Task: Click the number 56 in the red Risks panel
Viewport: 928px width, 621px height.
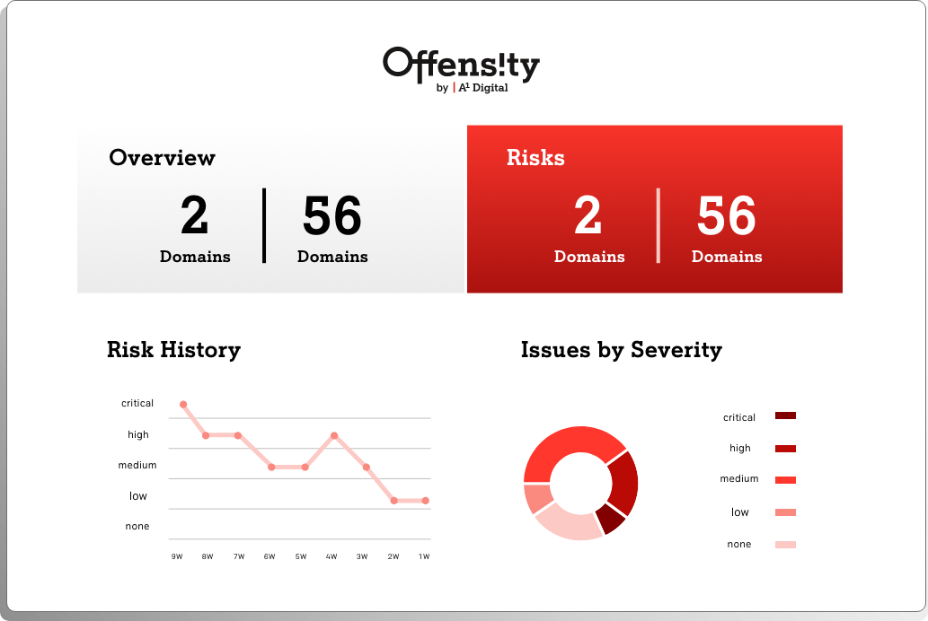Action: tap(727, 215)
